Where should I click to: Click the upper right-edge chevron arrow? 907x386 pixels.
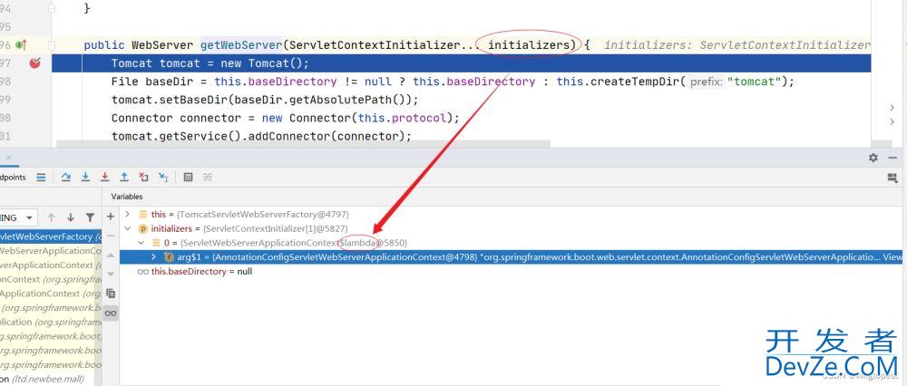(x=892, y=108)
